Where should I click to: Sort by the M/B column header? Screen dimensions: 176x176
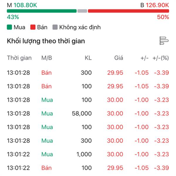pos(47,58)
